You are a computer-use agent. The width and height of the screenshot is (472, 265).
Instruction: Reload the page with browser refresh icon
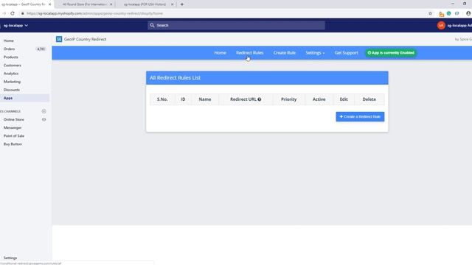[13, 13]
